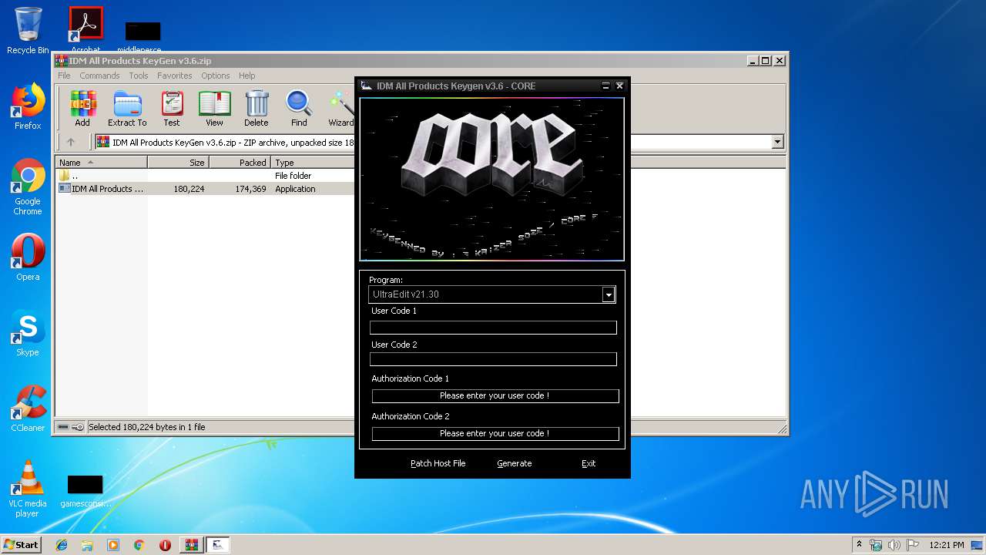Click the CORE logo banner image
The height and width of the screenshot is (555, 986).
point(492,179)
